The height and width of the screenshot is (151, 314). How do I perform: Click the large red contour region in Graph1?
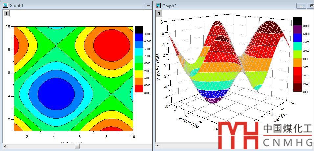(107, 45)
